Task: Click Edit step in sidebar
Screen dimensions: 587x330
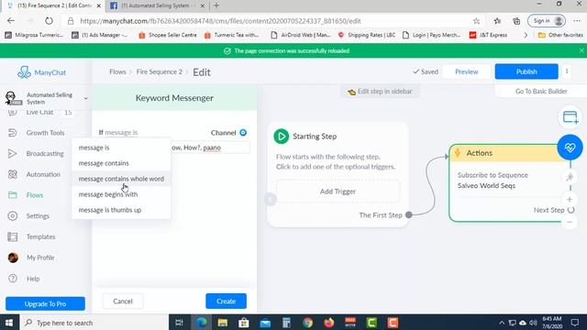Action: 380,92
